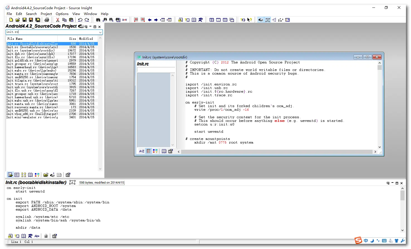Screen dimensions: 411x249
Task: Click the Replace X-Y toolbar icon
Action: tap(125, 20)
